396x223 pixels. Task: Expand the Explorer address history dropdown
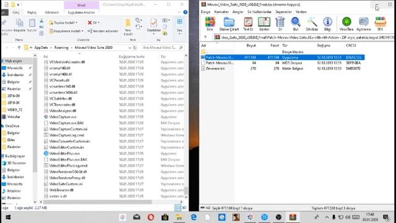click(x=129, y=48)
